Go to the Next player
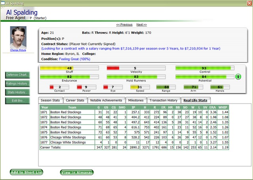Image resolution: width=253 pixels, height=180 pixels. pos(142,25)
